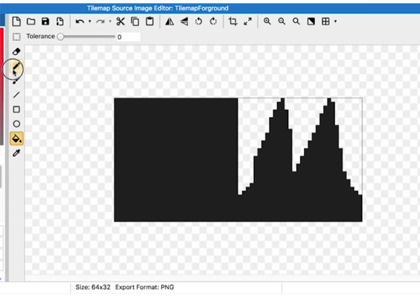Select the Eraser tool
This screenshot has height=297, width=420.
[x=17, y=51]
